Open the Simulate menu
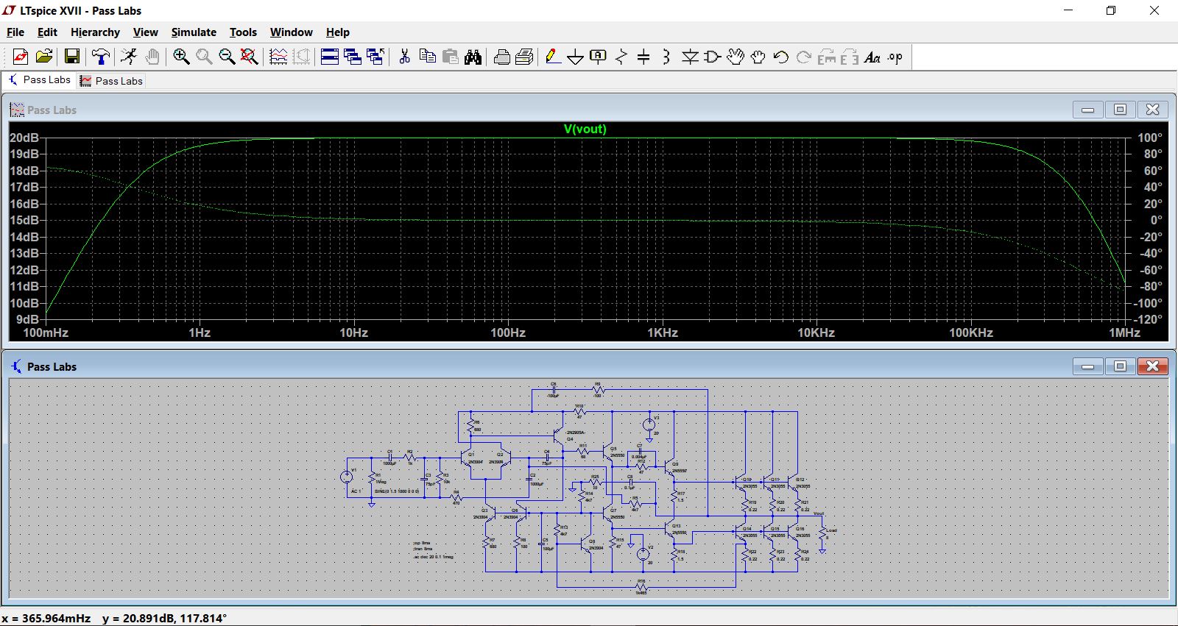The height and width of the screenshot is (626, 1178). coord(194,32)
